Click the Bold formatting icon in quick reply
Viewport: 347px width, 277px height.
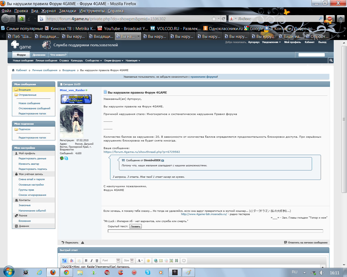tap(86, 260)
